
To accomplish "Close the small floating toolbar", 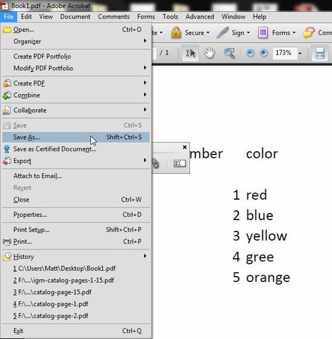I will (185, 147).
